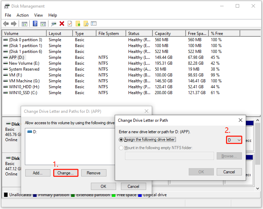
Task: Click the NTFS folder path input field
Action: 169,156
